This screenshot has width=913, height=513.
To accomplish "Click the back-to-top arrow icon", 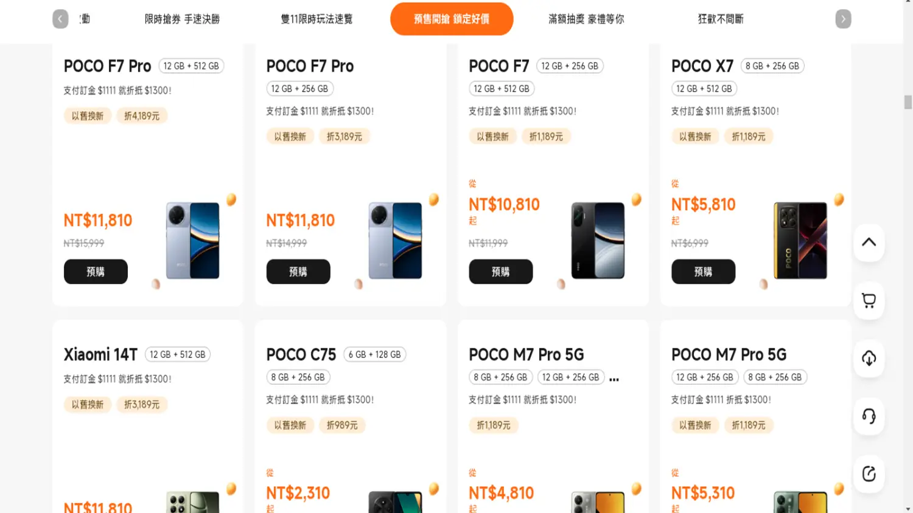I will coord(869,243).
